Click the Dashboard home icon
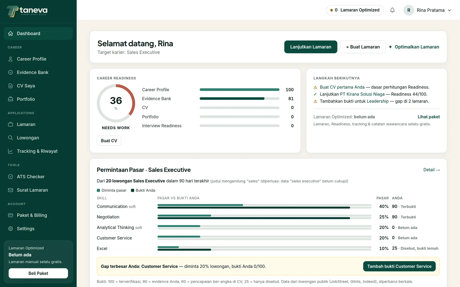460x287 pixels. [x=11, y=34]
